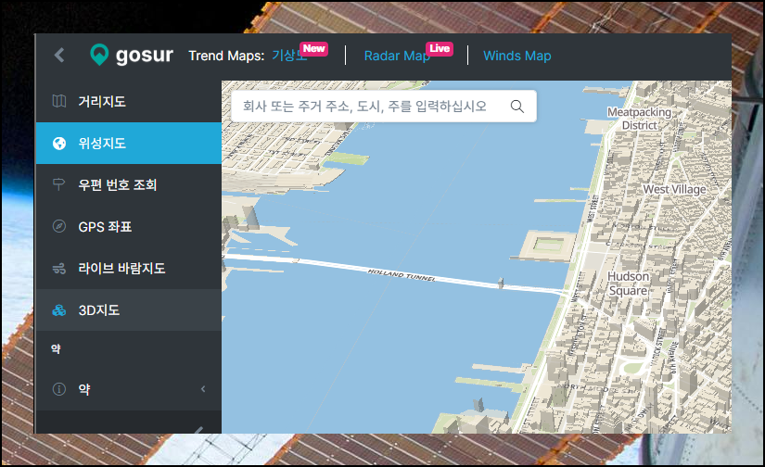This screenshot has height=467, width=765.
Task: Open the 기상도 trend map link
Action: pos(289,56)
